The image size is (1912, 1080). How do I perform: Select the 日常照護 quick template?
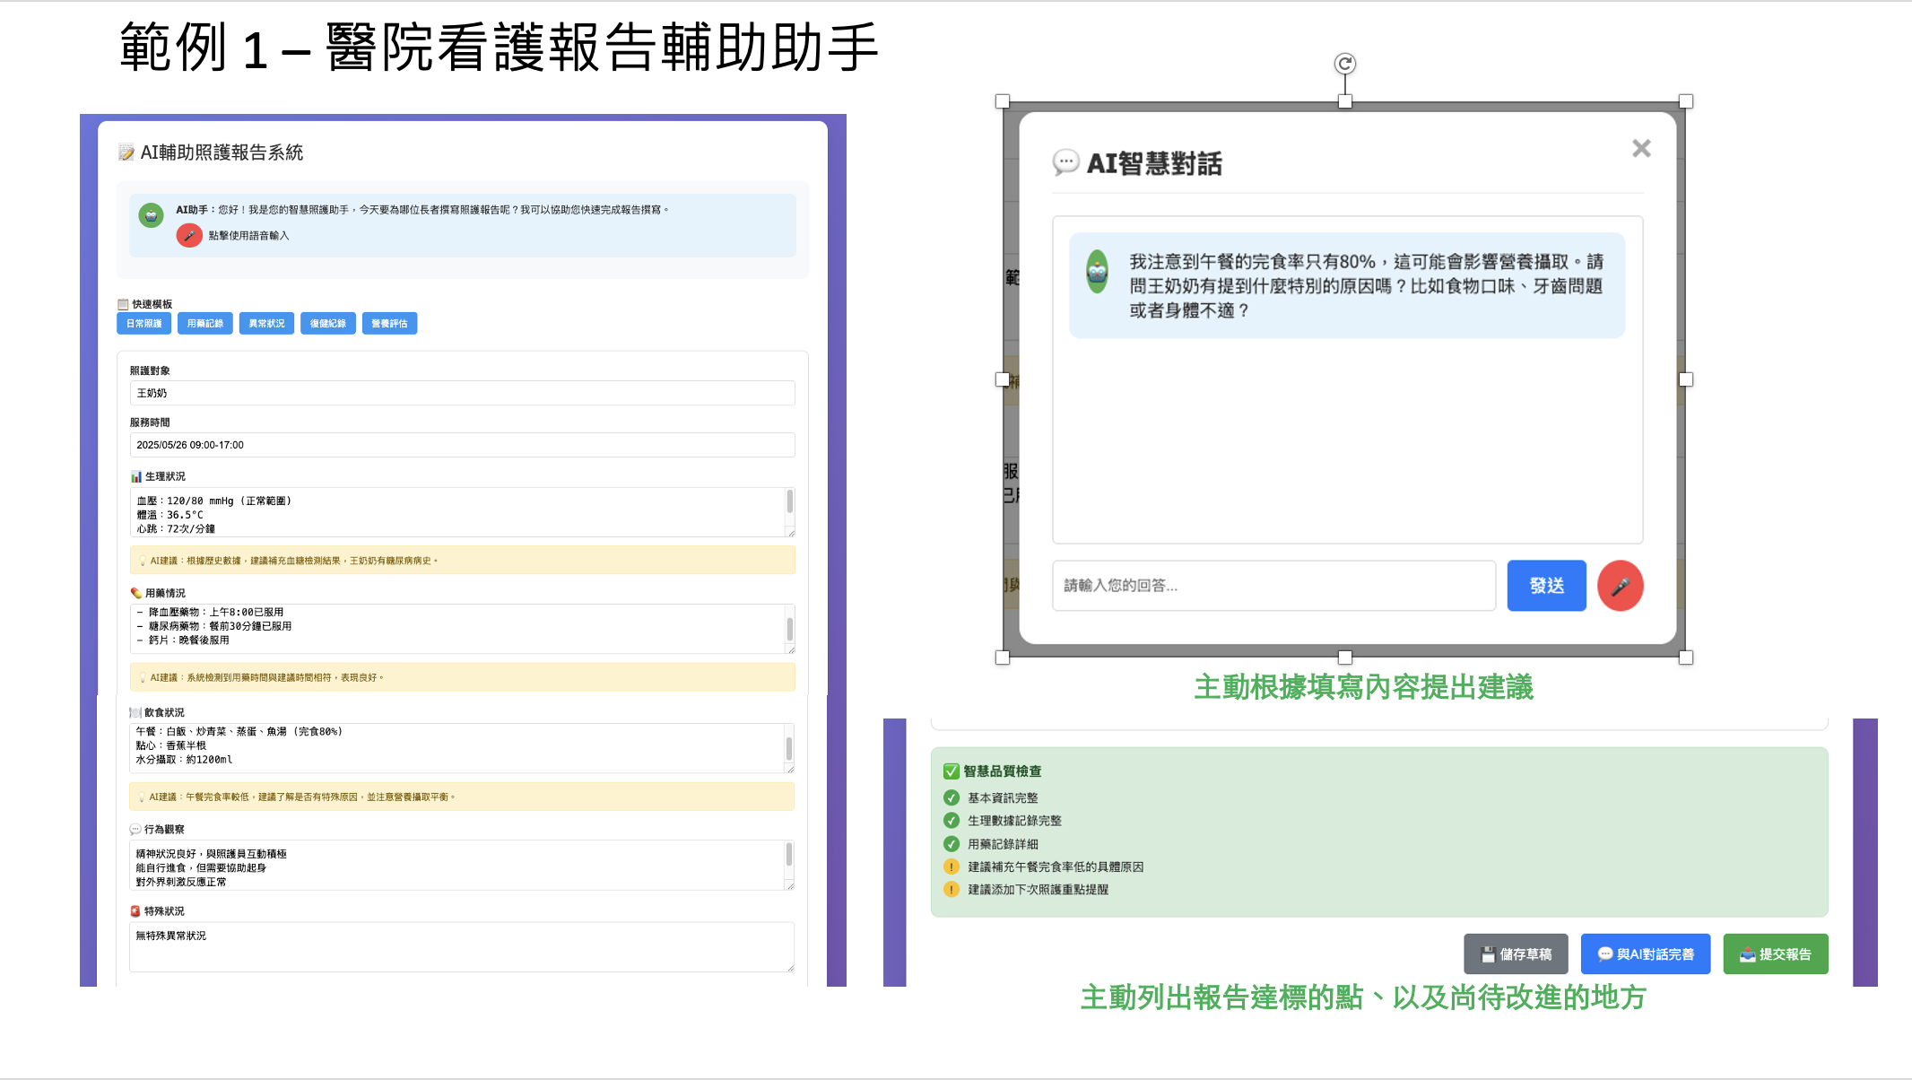click(143, 324)
